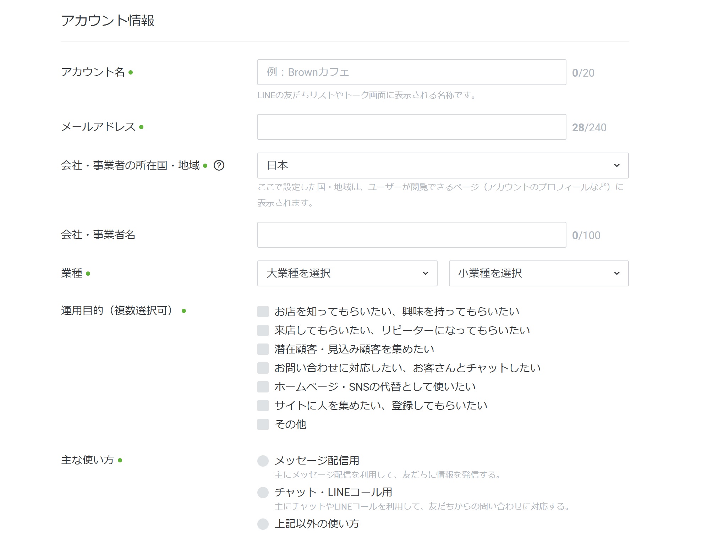Check the その他 checkbox
Screen dimensions: 718x533
pyautogui.click(x=263, y=424)
